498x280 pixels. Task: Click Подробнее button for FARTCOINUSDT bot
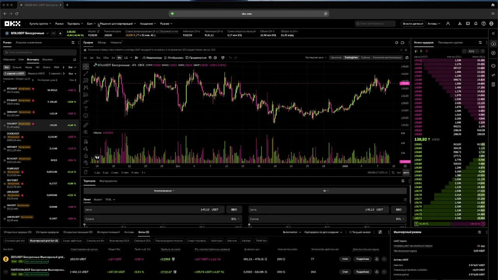363,272
